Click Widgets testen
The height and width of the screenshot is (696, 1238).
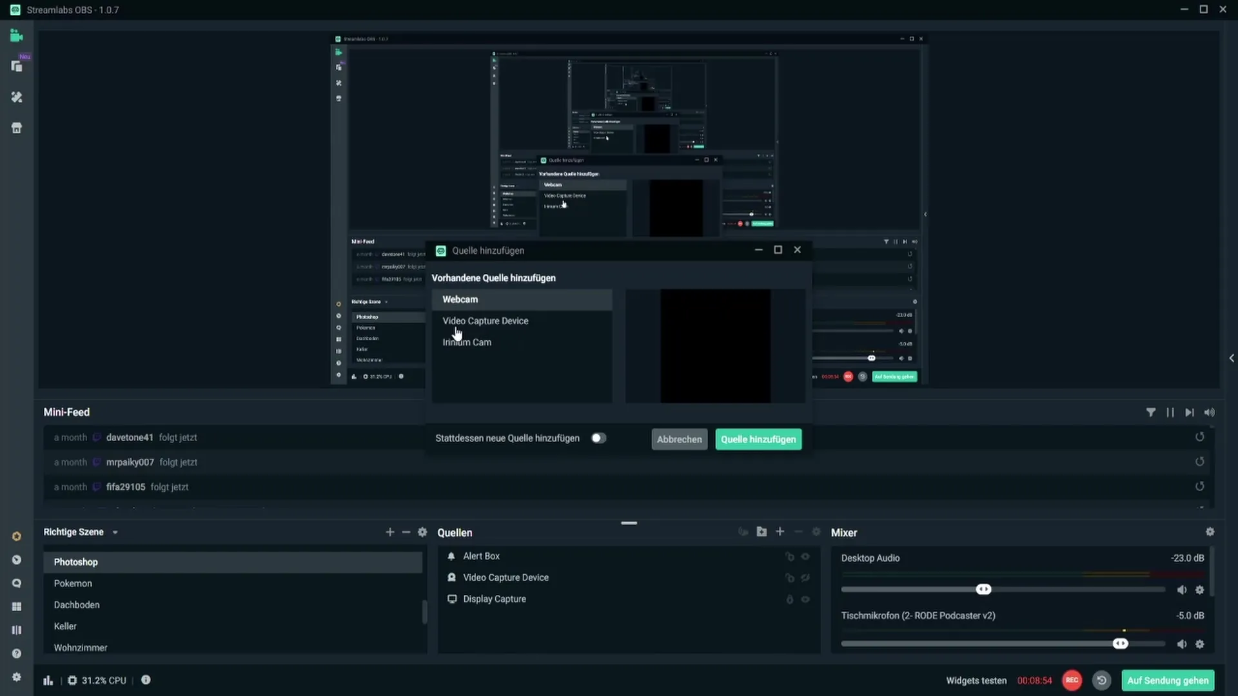(x=976, y=681)
